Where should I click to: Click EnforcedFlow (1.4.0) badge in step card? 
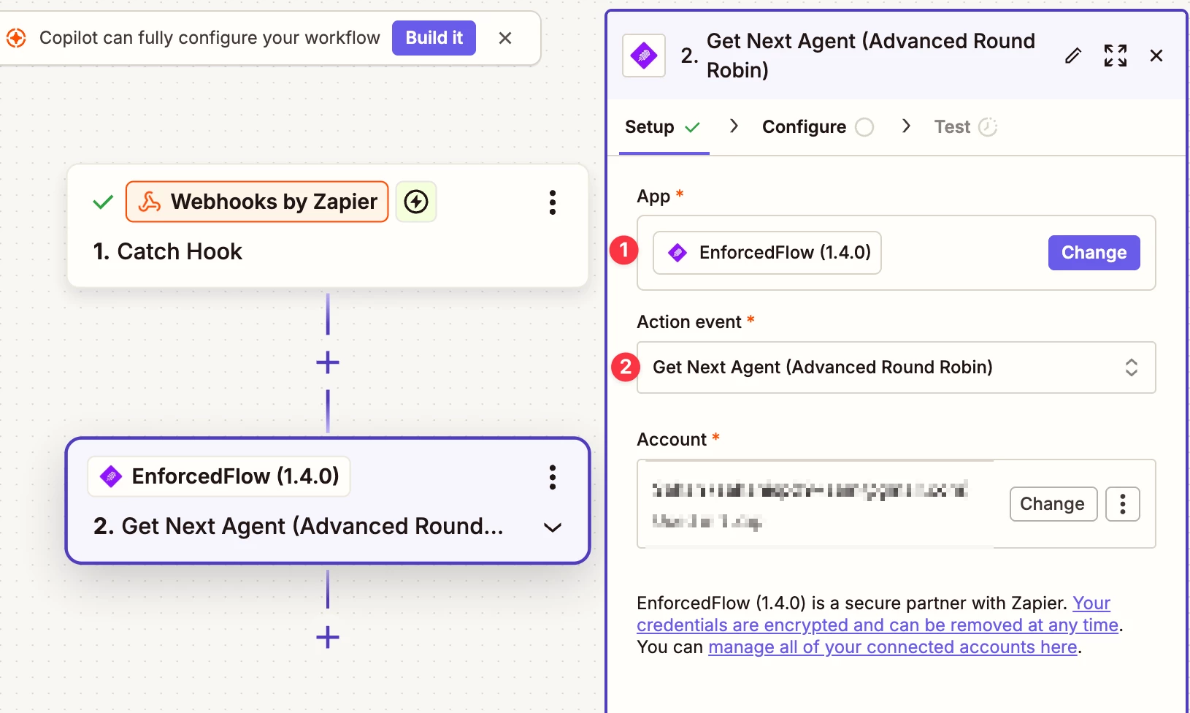pyautogui.click(x=219, y=476)
